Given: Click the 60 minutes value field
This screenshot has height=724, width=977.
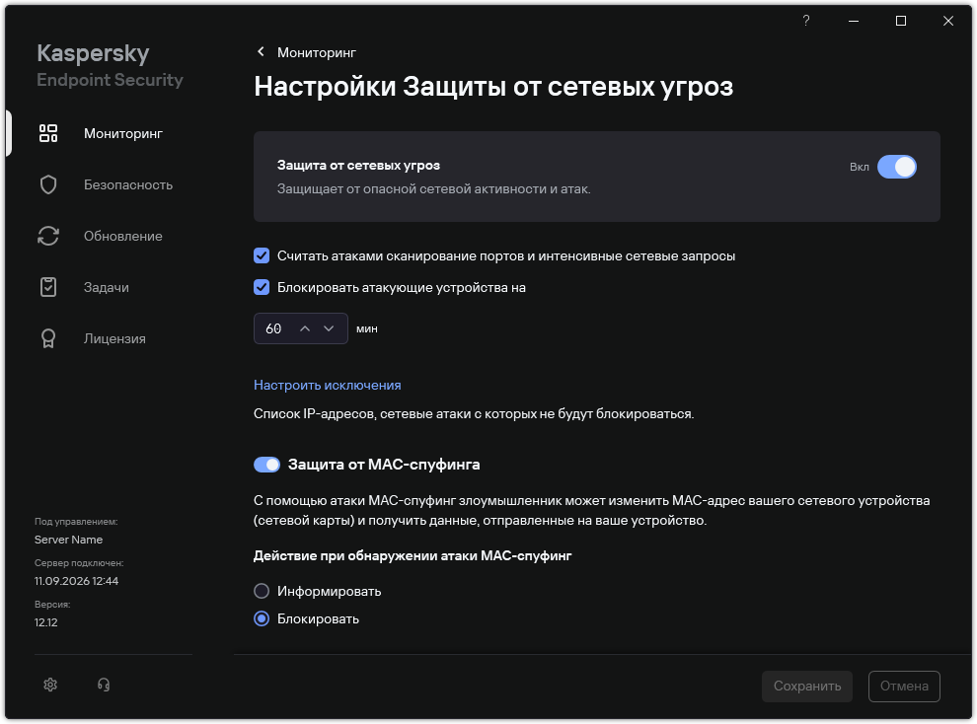Looking at the screenshot, I should click(x=273, y=328).
